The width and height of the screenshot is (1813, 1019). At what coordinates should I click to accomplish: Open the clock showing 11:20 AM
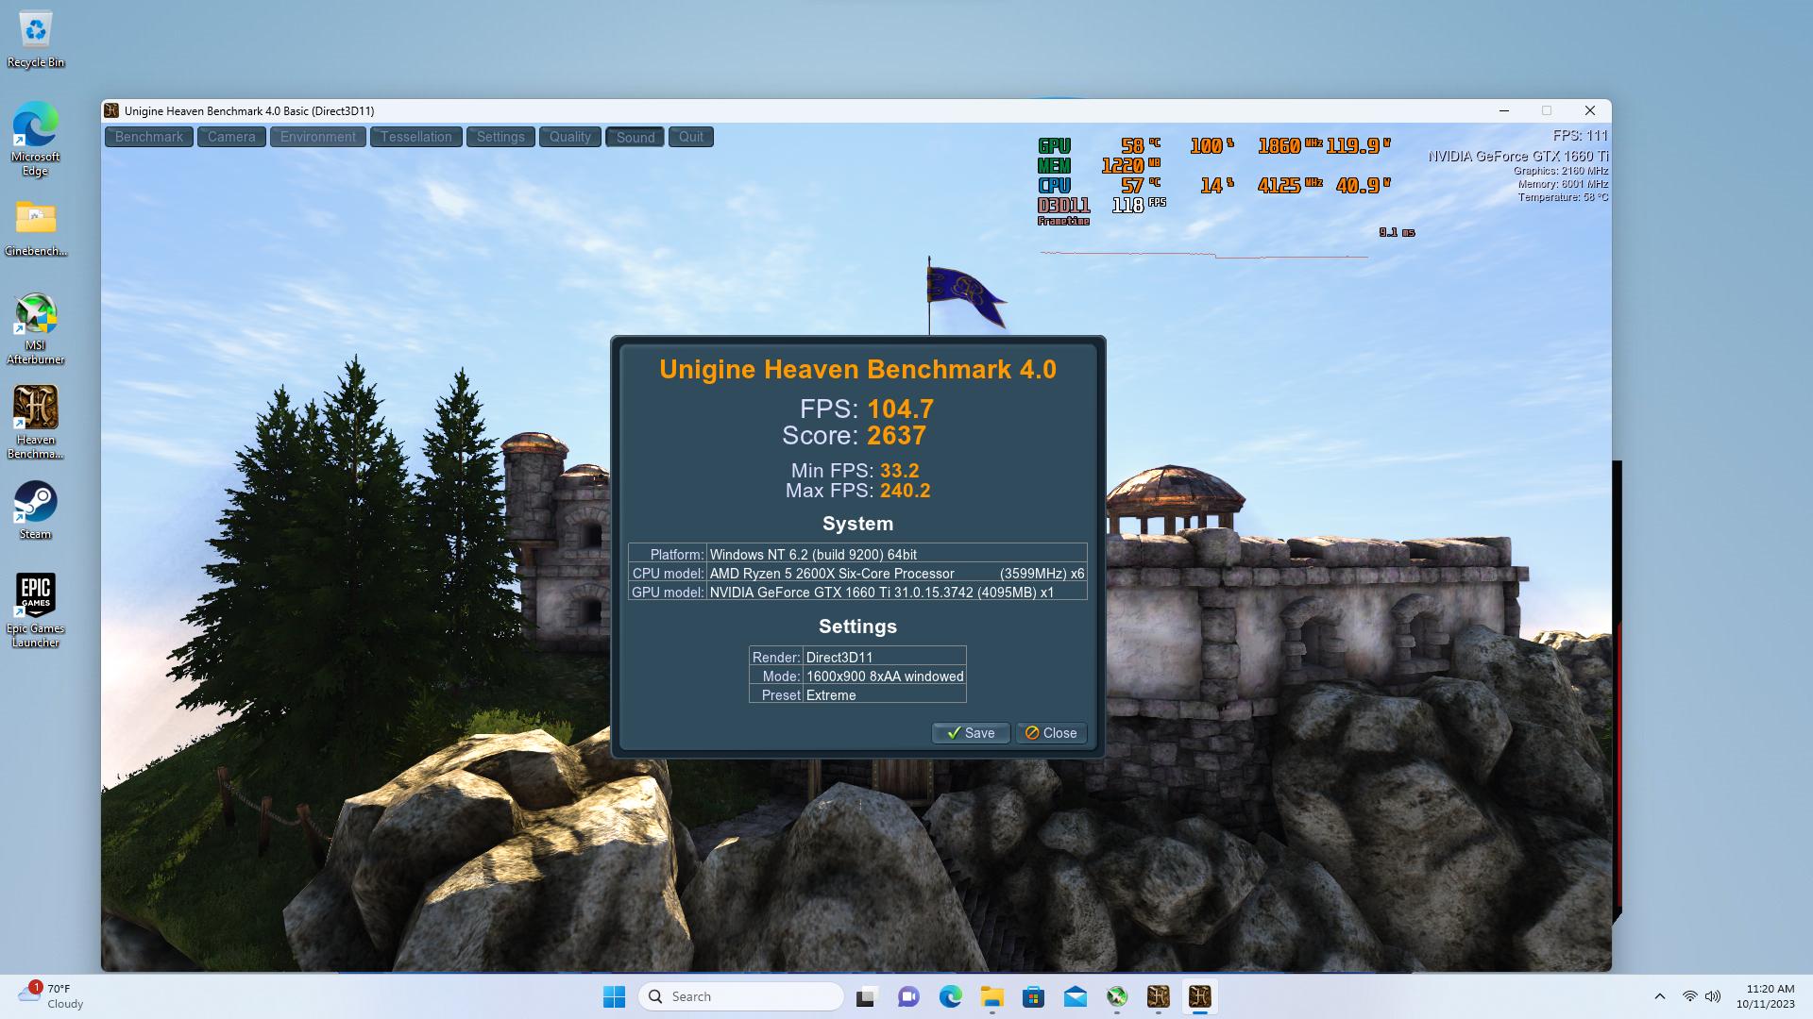pos(1766,996)
